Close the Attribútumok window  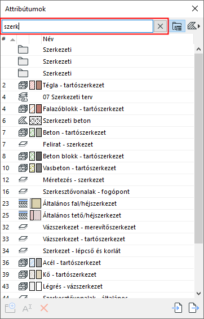195,9
